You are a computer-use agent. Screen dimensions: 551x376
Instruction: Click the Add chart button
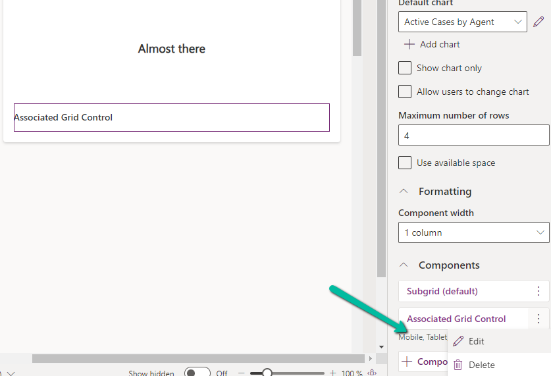click(432, 44)
